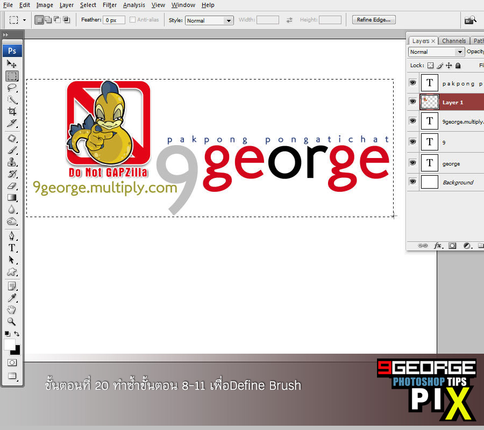Open the Analysis menu
The width and height of the screenshot is (484, 430).
click(134, 5)
